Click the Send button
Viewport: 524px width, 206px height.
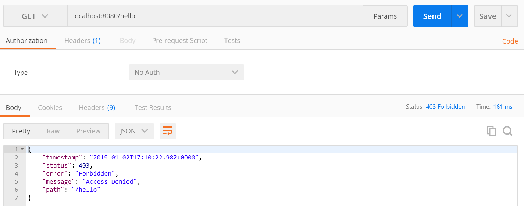(x=432, y=16)
